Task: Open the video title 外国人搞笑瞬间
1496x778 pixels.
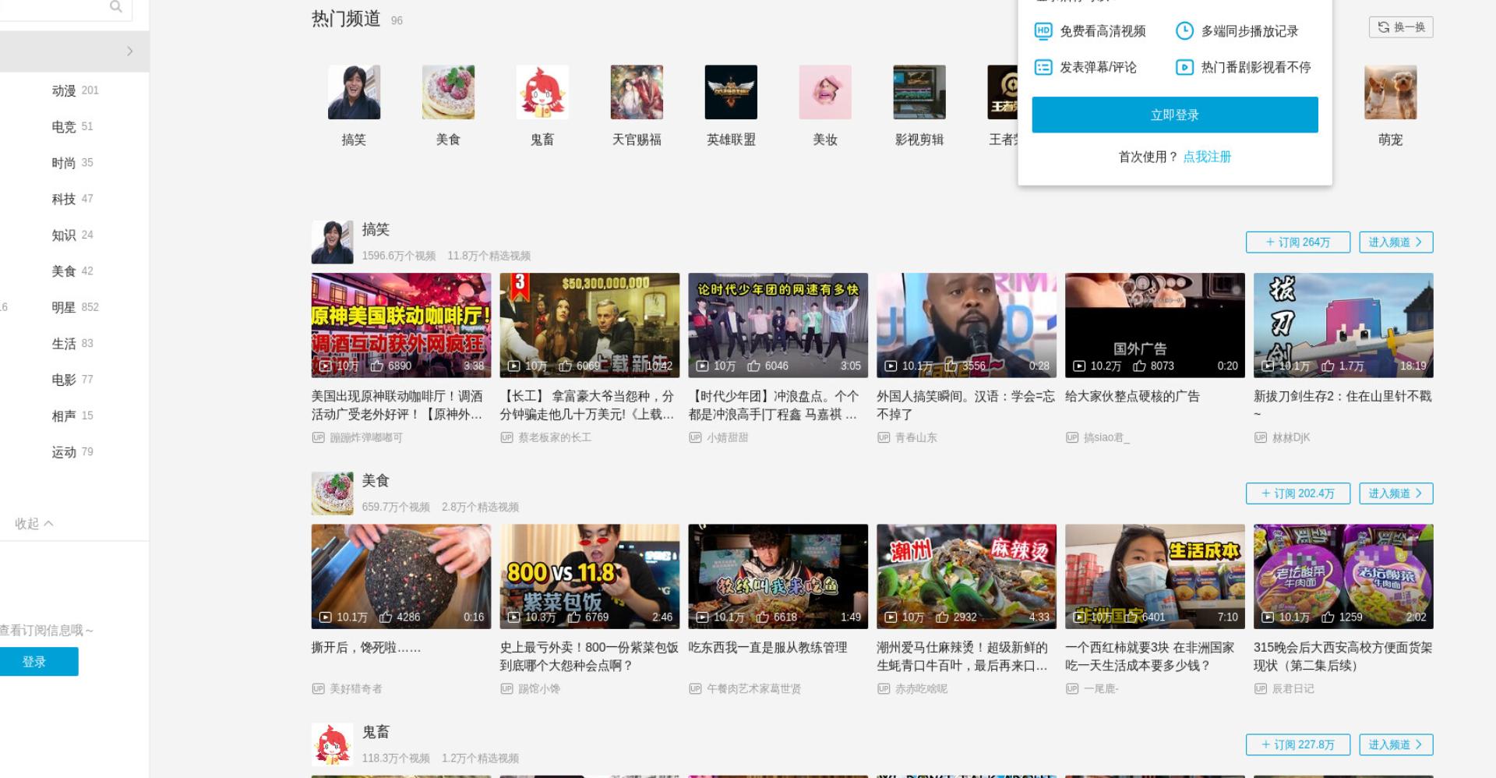Action: 966,405
